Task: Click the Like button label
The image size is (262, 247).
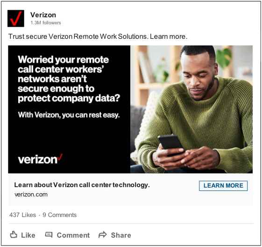Action: click(28, 235)
